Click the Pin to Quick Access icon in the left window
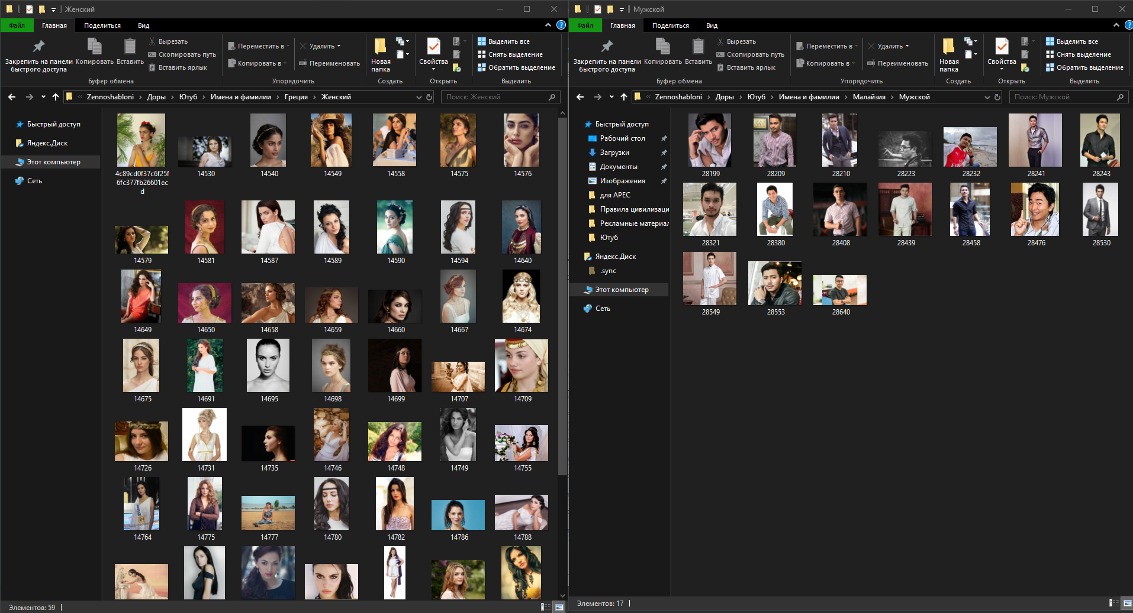Screen dimensions: 1133x613 (38, 47)
